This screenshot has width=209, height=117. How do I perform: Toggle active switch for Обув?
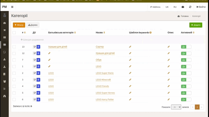click(186, 60)
